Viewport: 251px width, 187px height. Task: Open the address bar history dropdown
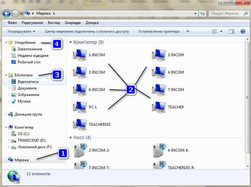[x=195, y=14]
